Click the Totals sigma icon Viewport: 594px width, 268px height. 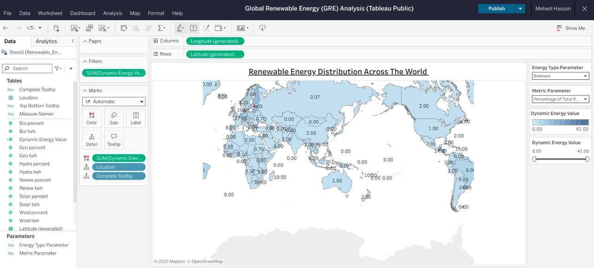(161, 28)
